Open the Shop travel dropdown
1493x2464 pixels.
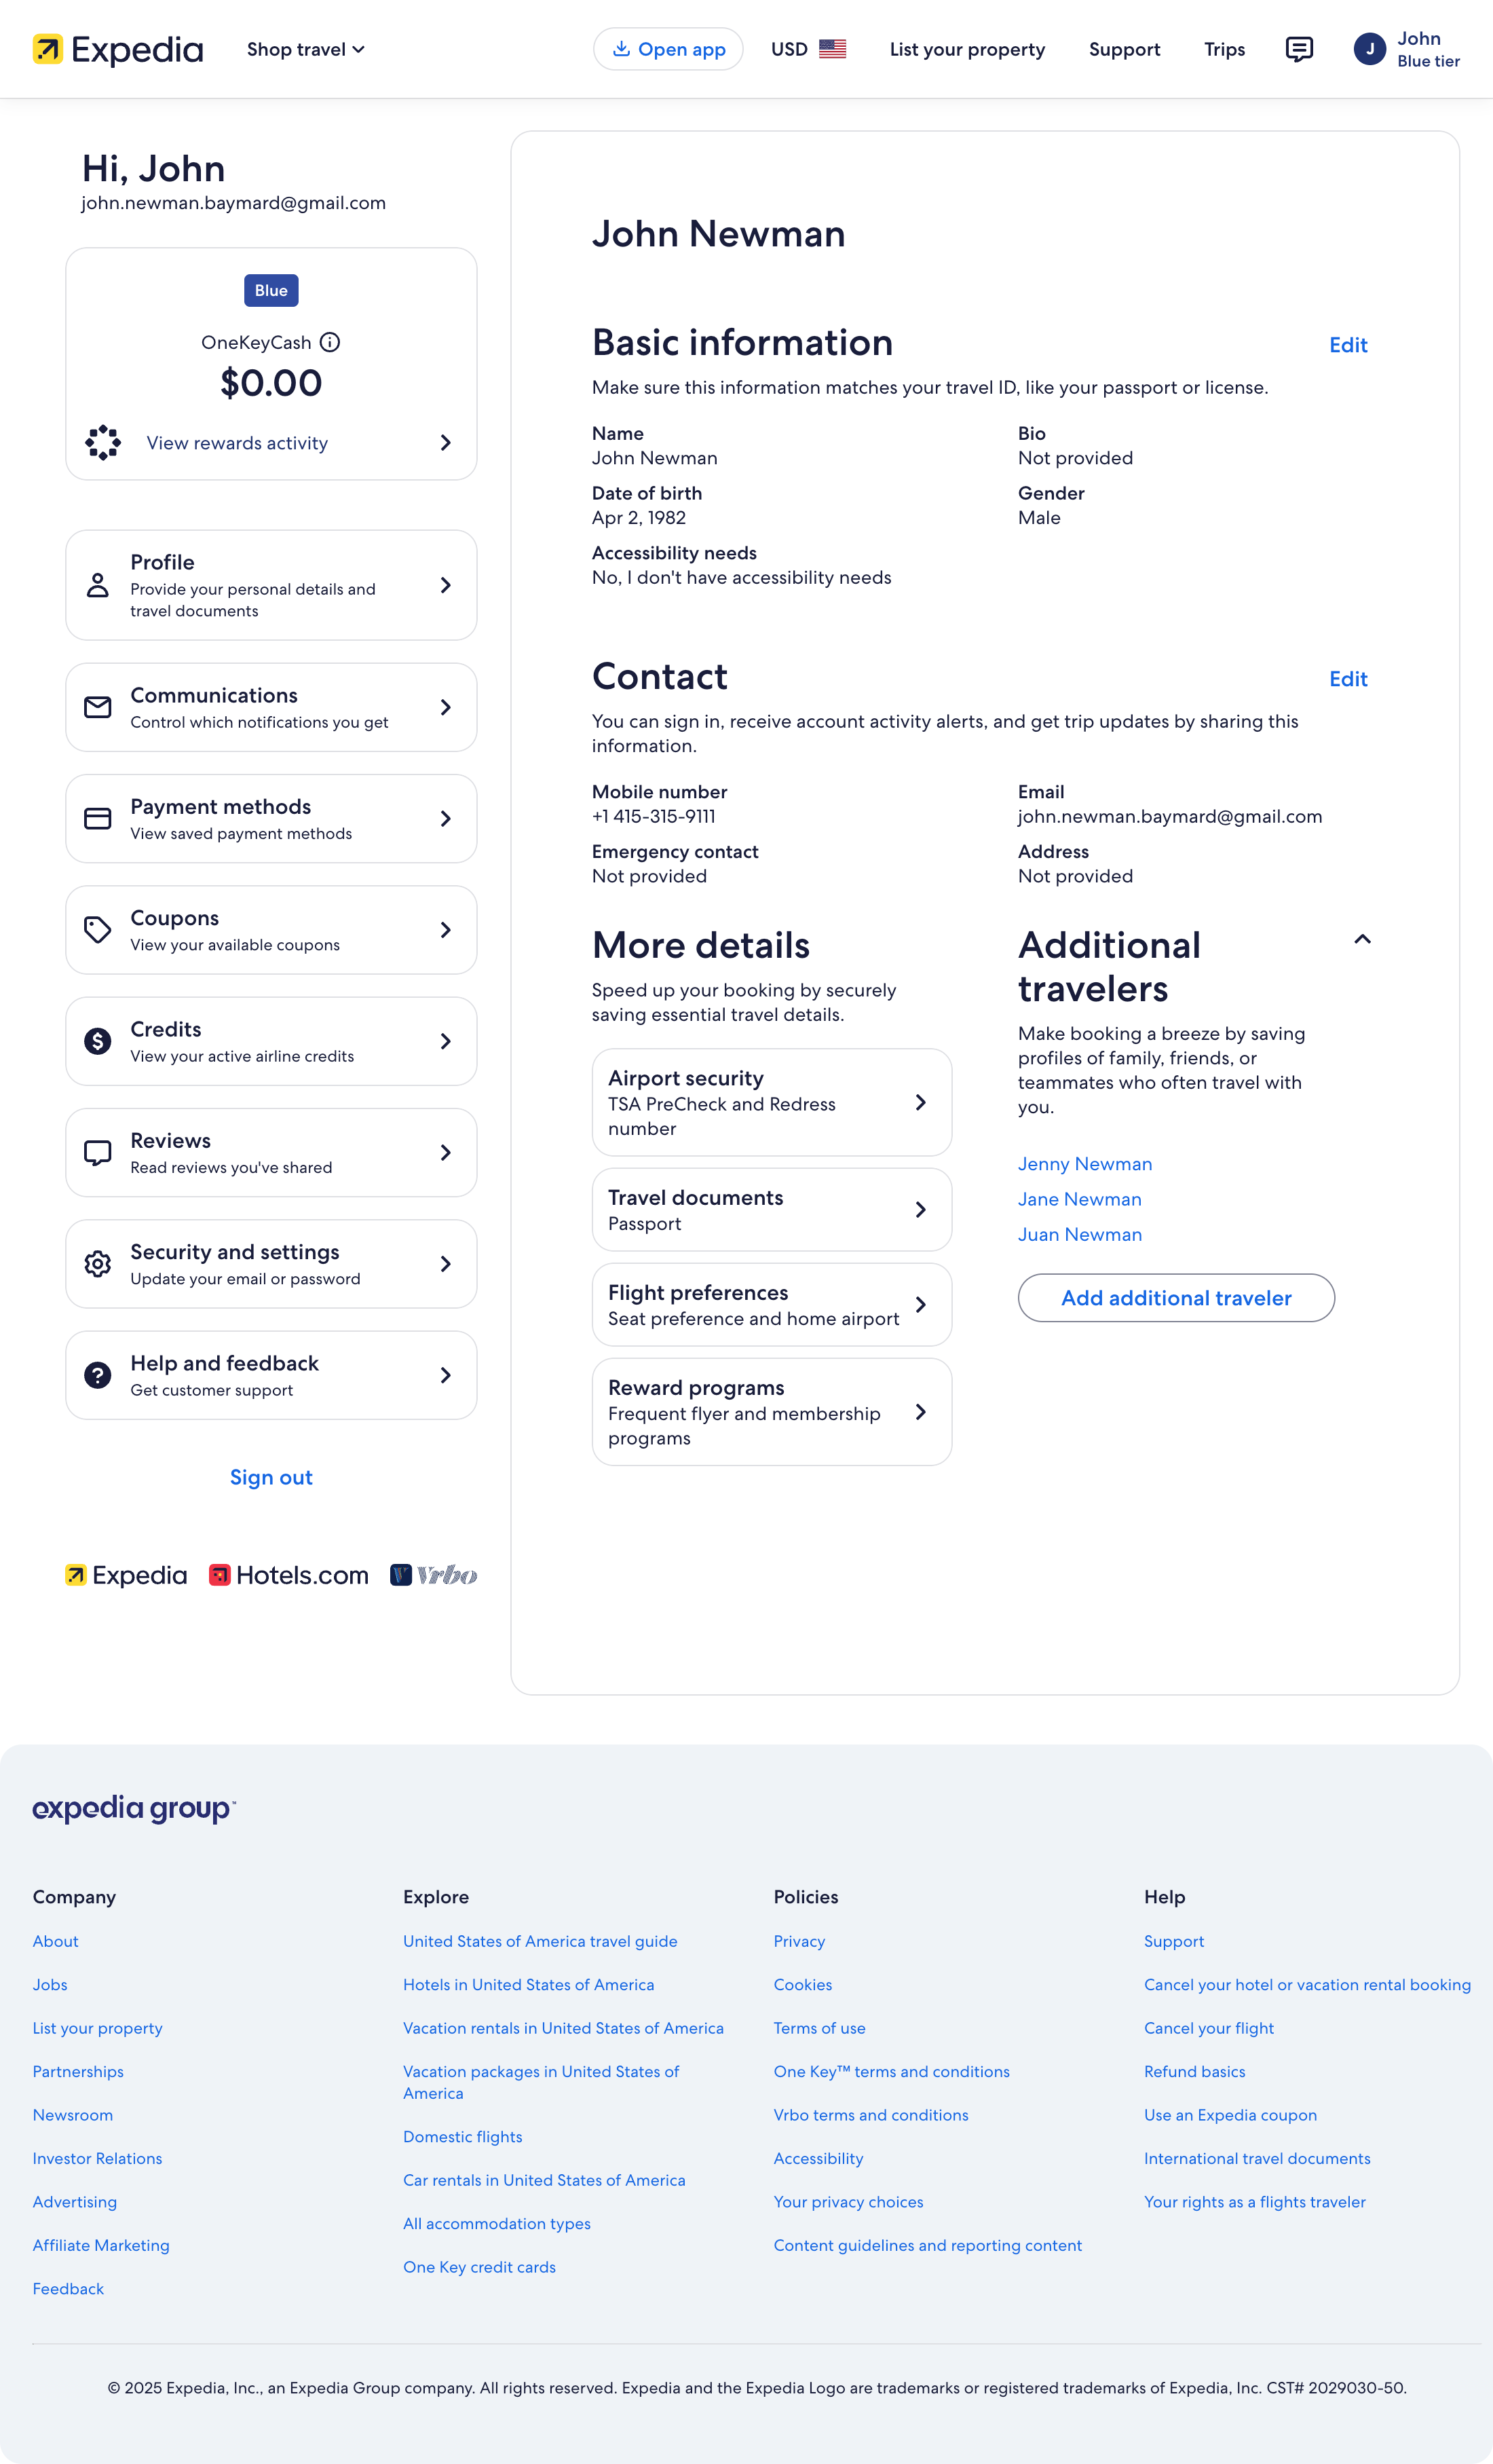coord(305,49)
